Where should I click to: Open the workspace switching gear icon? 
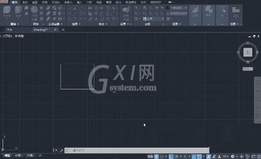pos(232,156)
